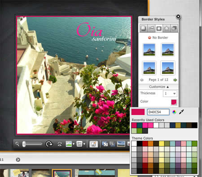Viewport: 202px width, 177px height.
Task: Pick the yellow theme color swatch
Action: point(162,144)
